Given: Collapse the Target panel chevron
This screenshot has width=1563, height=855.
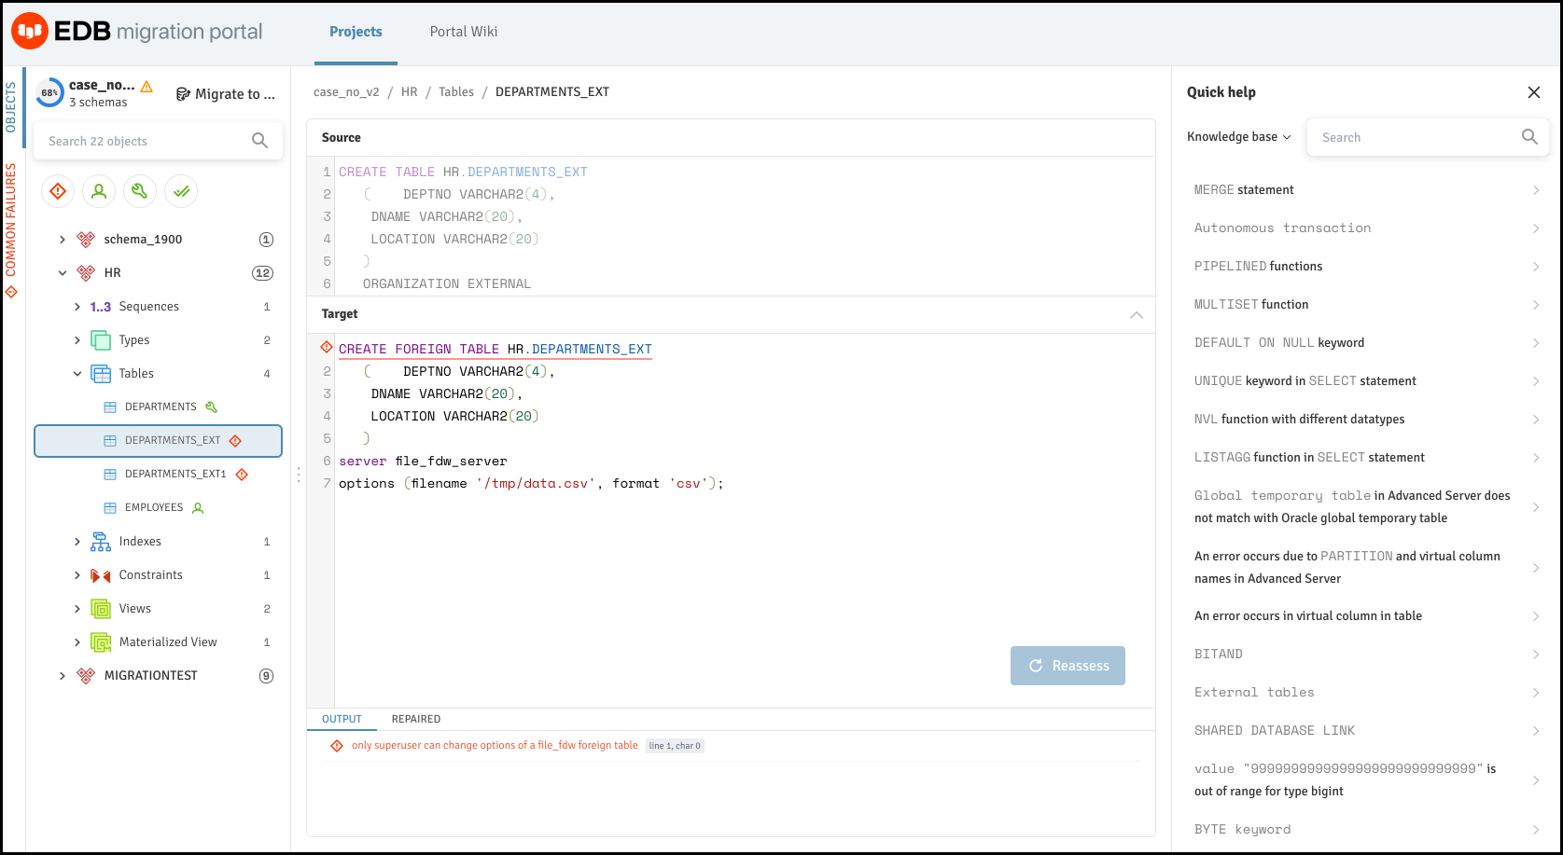Looking at the screenshot, I should pyautogui.click(x=1137, y=314).
